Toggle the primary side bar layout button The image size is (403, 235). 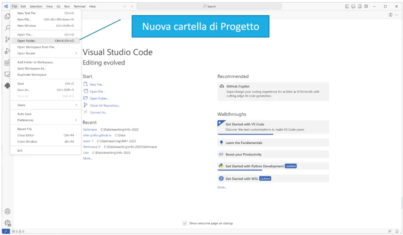pyautogui.click(x=347, y=6)
